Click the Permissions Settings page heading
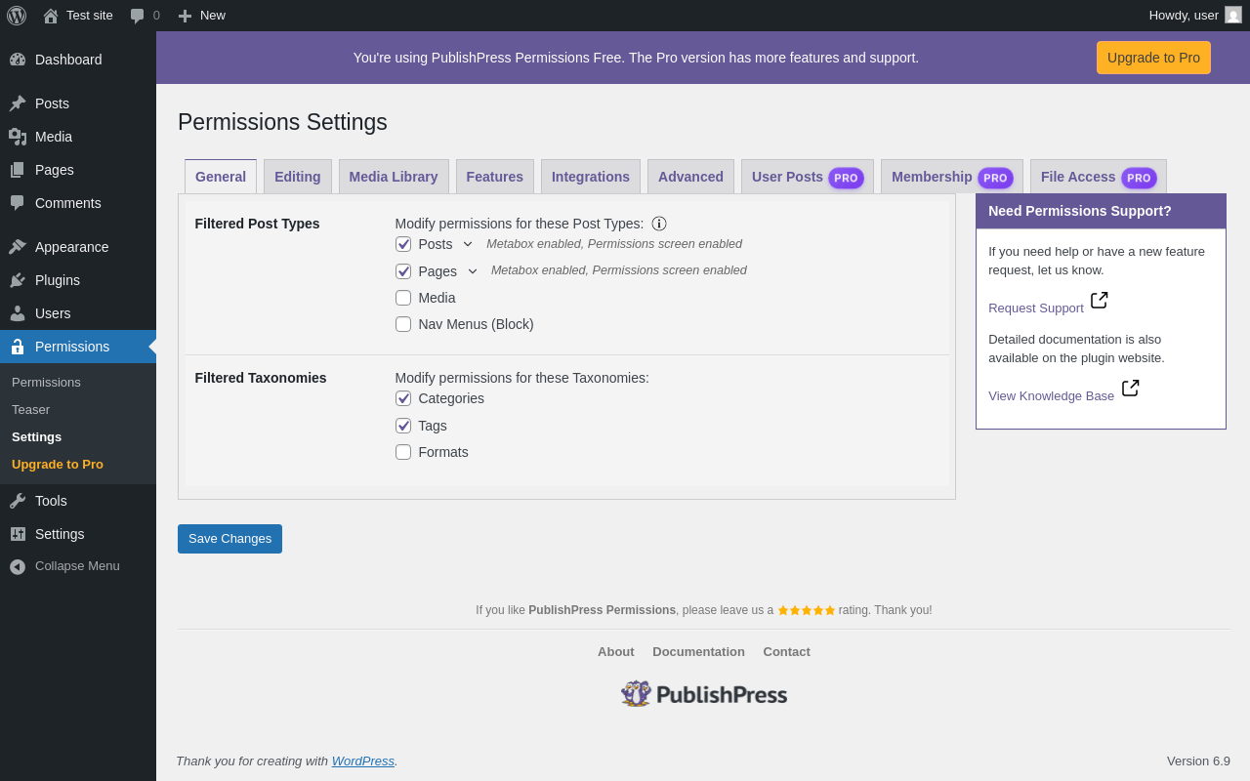1250x781 pixels. (x=282, y=122)
